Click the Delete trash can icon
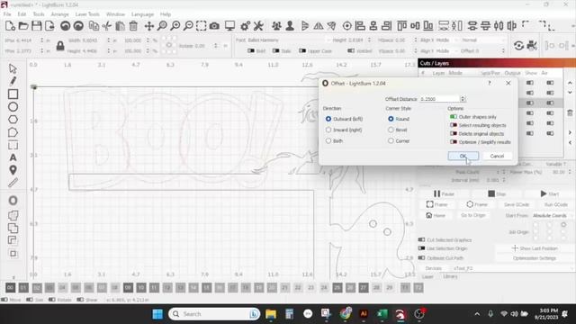The image size is (576, 324). pos(133,26)
